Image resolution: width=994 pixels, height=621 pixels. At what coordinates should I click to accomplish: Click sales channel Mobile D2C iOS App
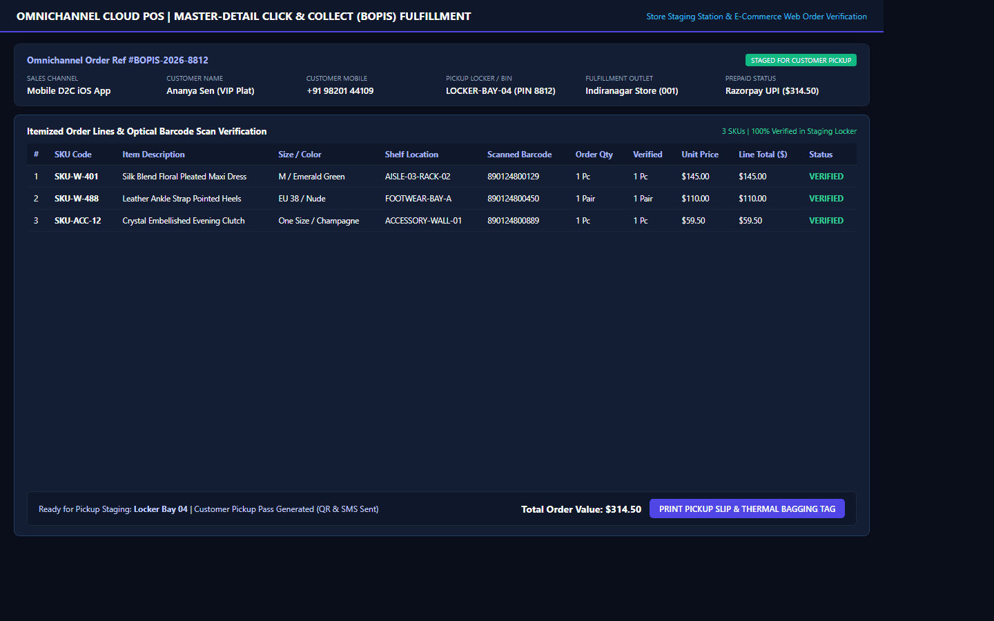tap(69, 91)
